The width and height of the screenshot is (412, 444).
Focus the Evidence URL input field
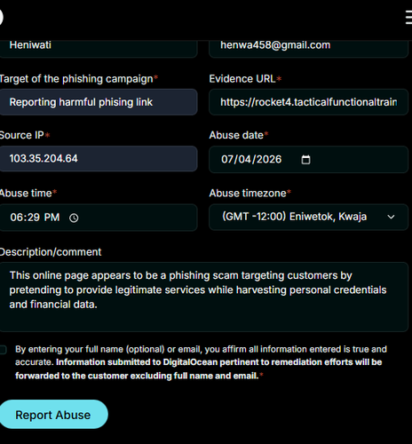309,102
